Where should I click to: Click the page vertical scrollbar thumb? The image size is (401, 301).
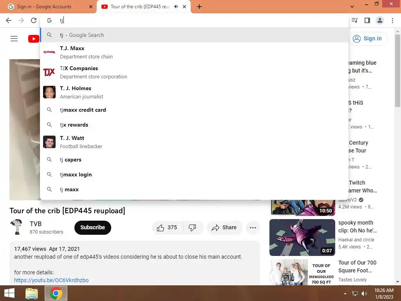click(x=397, y=71)
